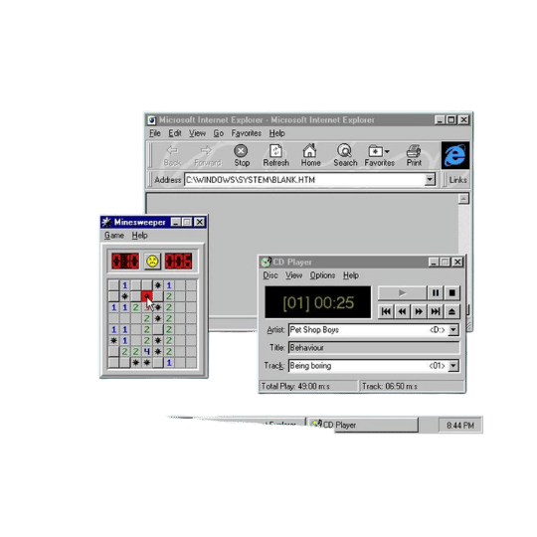Click the Forward arrow in Internet Explorer
This screenshot has height=537, width=537.
point(207,156)
